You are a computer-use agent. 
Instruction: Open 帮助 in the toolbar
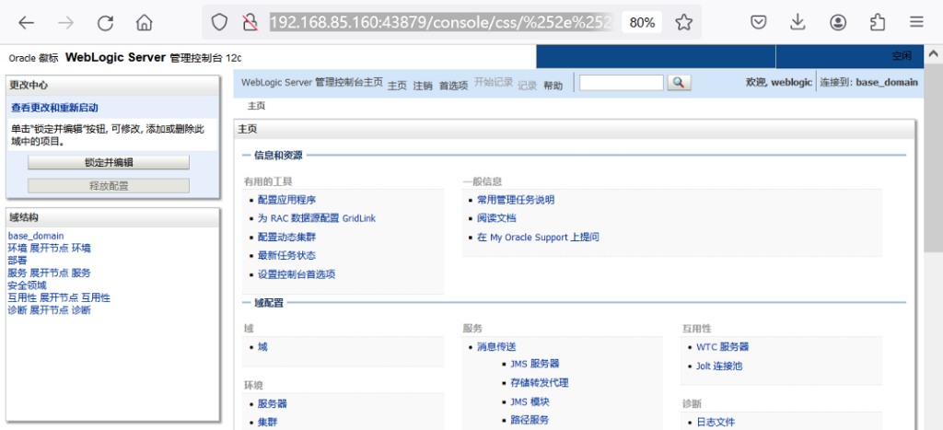[x=553, y=86]
